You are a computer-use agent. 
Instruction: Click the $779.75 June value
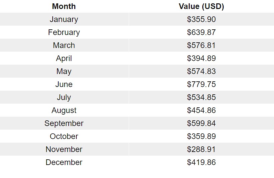(x=201, y=84)
